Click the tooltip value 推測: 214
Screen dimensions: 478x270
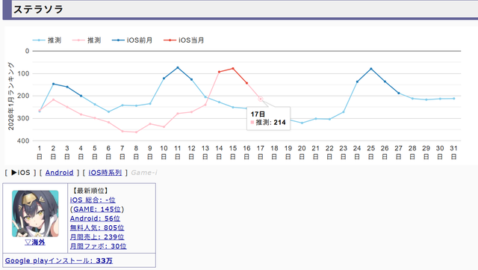point(268,123)
